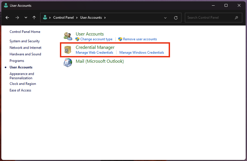This screenshot has width=247, height=161.
Task: Open the Credential Manager safe icon
Action: coord(68,50)
